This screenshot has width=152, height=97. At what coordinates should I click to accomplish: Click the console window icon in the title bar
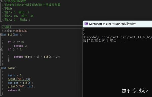(x=86, y=24)
